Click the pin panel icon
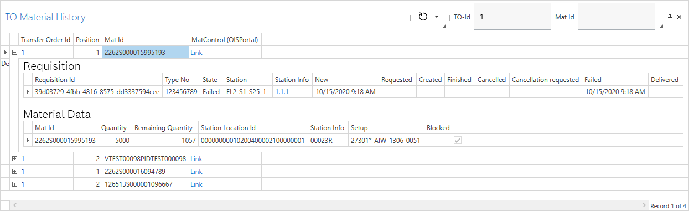Screen dimensions: 689x211 click(670, 17)
